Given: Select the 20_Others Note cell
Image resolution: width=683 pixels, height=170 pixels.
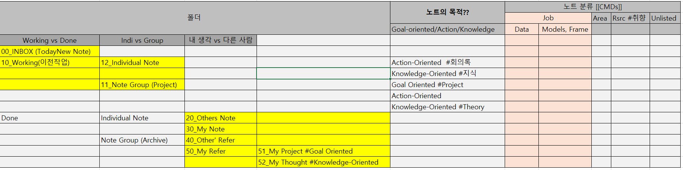Looking at the screenshot, I should 221,118.
